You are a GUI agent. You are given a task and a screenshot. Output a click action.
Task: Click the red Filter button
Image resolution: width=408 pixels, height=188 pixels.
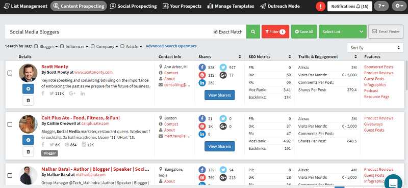pyautogui.click(x=275, y=32)
